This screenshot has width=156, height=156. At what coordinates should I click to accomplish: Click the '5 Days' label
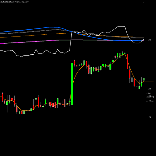point(151,101)
